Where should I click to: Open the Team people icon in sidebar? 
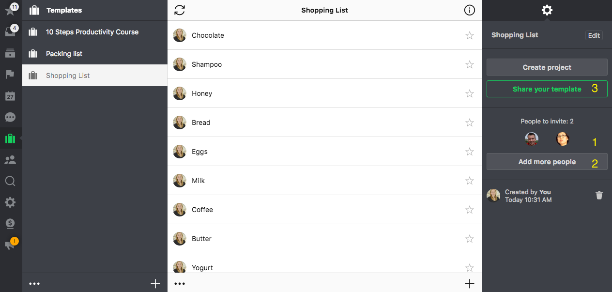(x=10, y=160)
